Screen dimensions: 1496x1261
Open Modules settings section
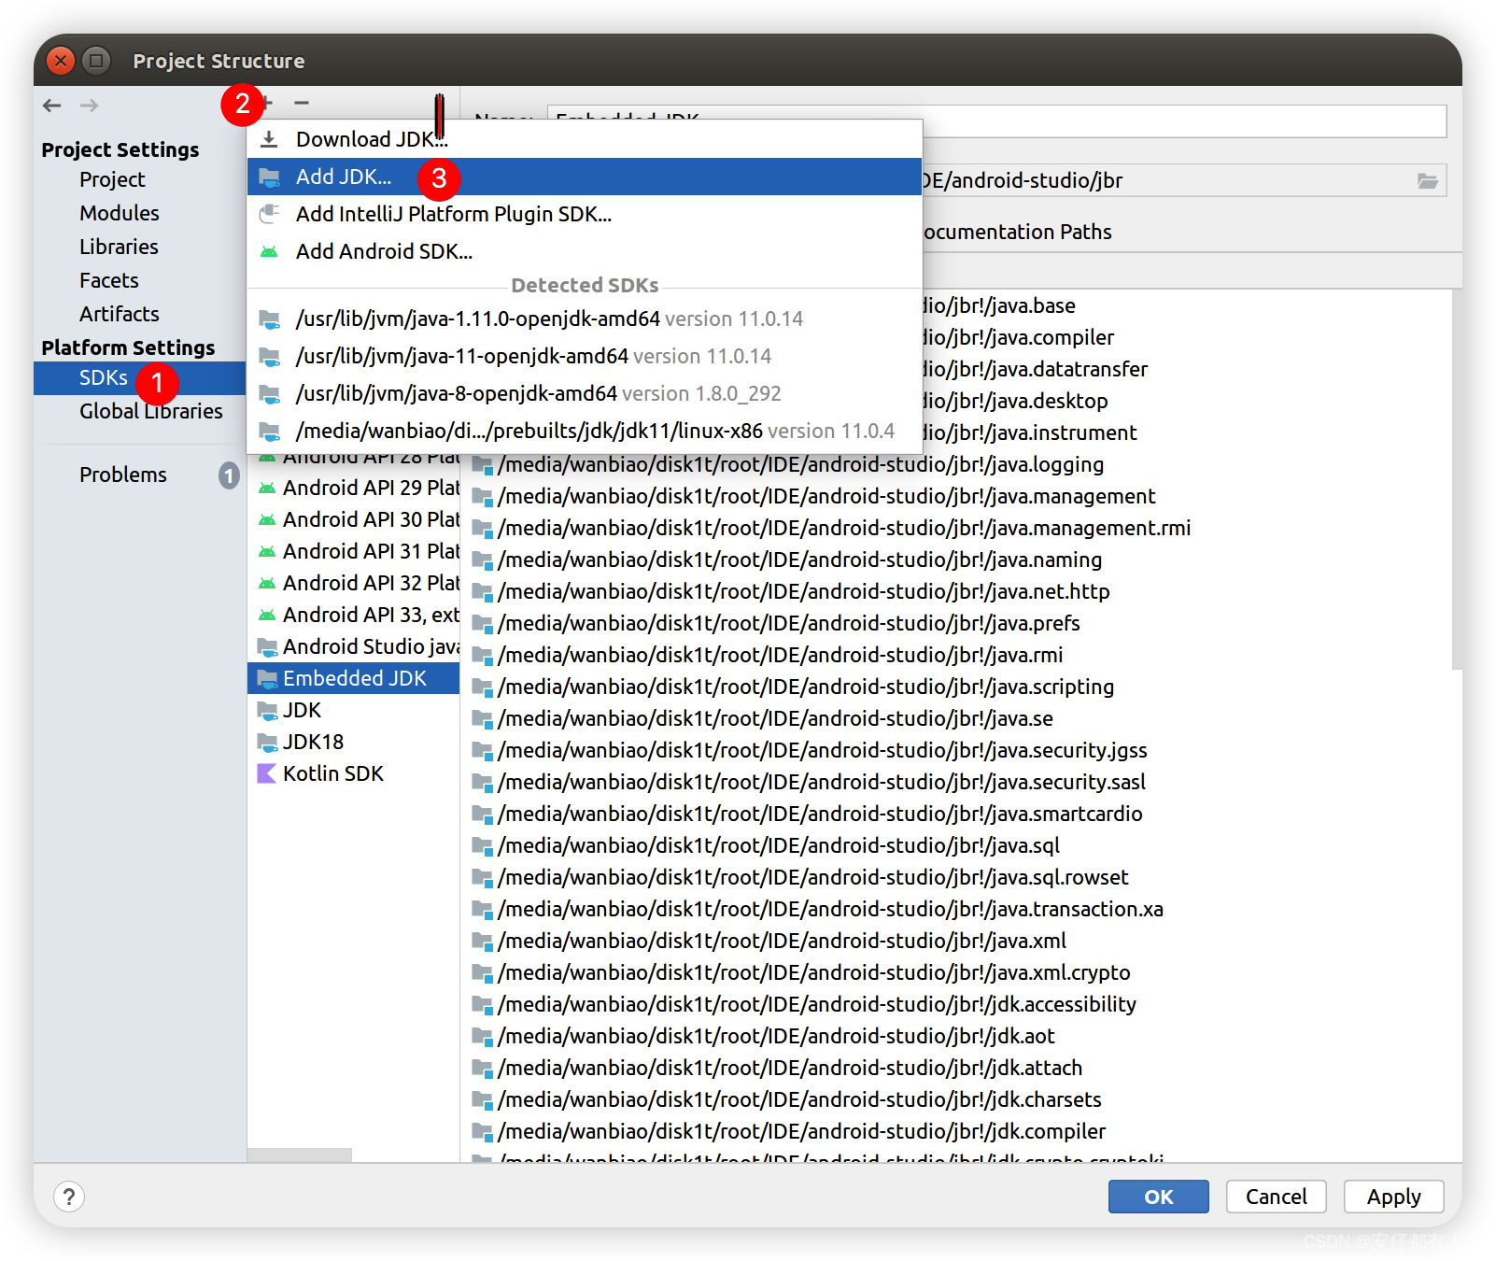(x=120, y=213)
